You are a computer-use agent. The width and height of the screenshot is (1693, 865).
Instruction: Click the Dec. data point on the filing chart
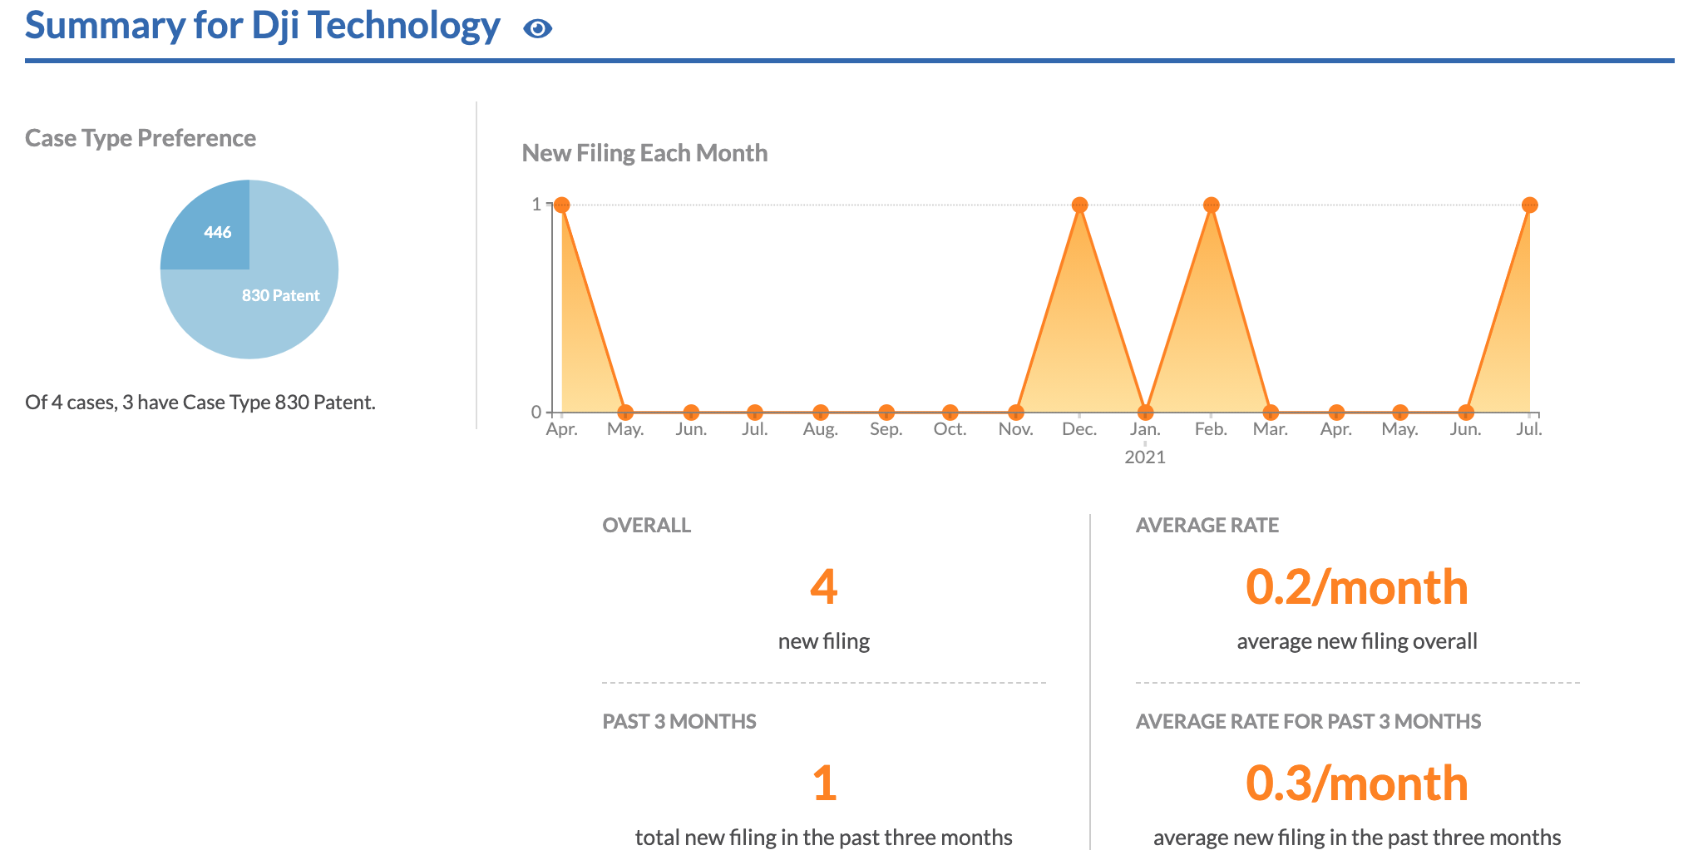(x=1079, y=205)
